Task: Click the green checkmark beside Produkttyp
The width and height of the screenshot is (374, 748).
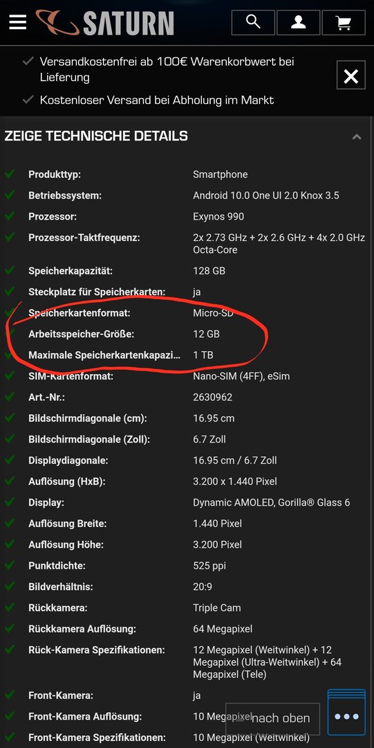Action: pyautogui.click(x=10, y=174)
